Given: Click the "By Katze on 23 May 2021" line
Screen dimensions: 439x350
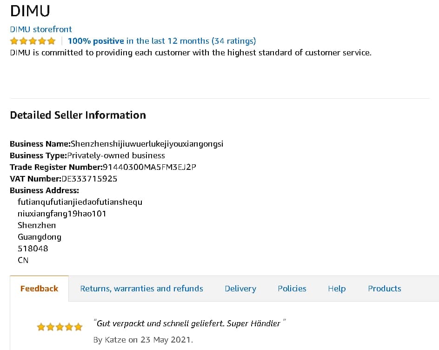Looking at the screenshot, I should tap(143, 340).
